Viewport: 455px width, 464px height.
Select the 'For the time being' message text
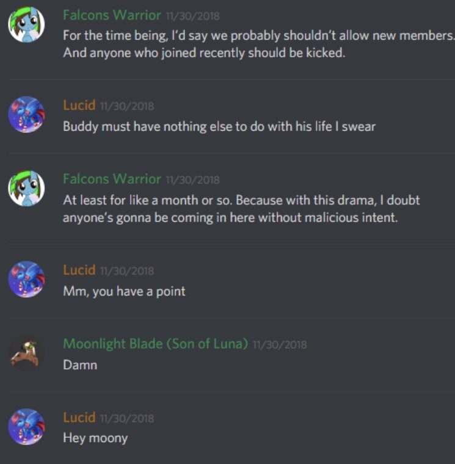coord(259,44)
